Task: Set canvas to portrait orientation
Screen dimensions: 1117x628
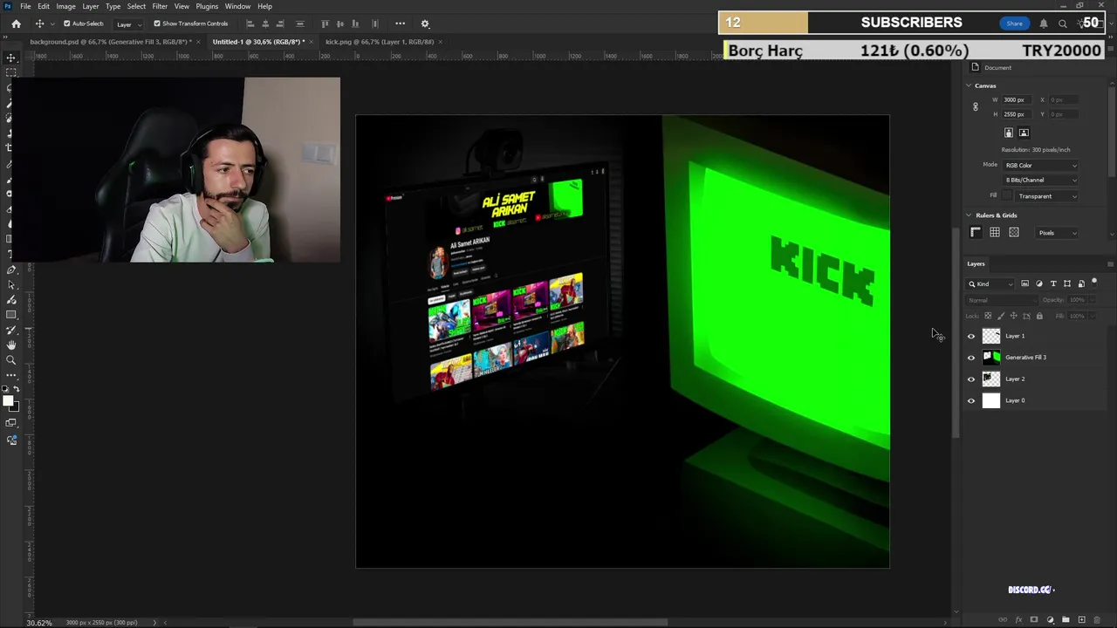Action: [x=1009, y=133]
